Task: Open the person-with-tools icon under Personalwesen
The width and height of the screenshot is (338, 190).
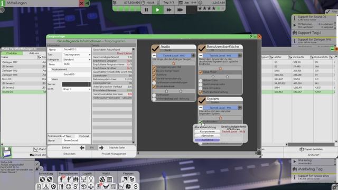Action: point(61,186)
